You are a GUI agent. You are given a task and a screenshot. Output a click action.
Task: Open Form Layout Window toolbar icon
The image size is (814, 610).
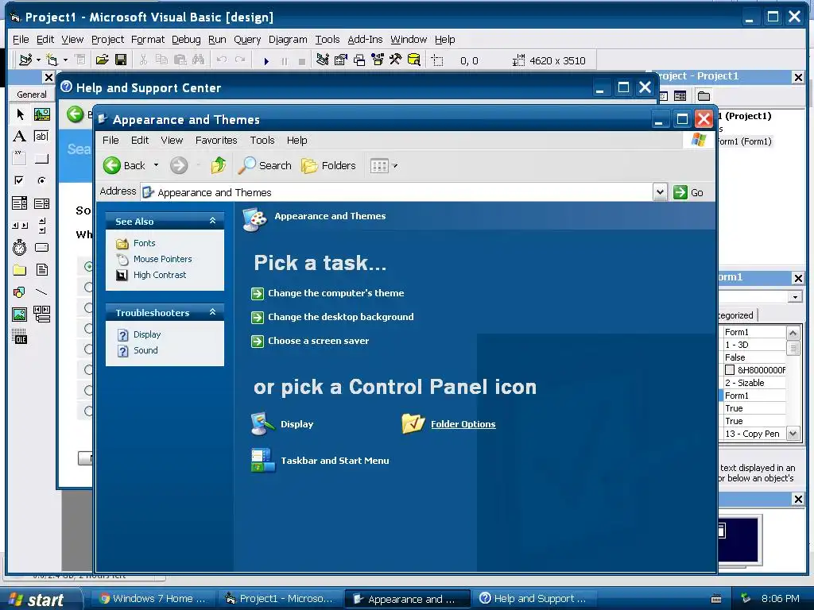pos(359,60)
